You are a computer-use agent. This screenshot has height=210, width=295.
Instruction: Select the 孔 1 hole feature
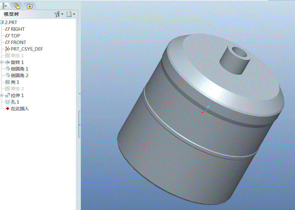tap(15, 102)
